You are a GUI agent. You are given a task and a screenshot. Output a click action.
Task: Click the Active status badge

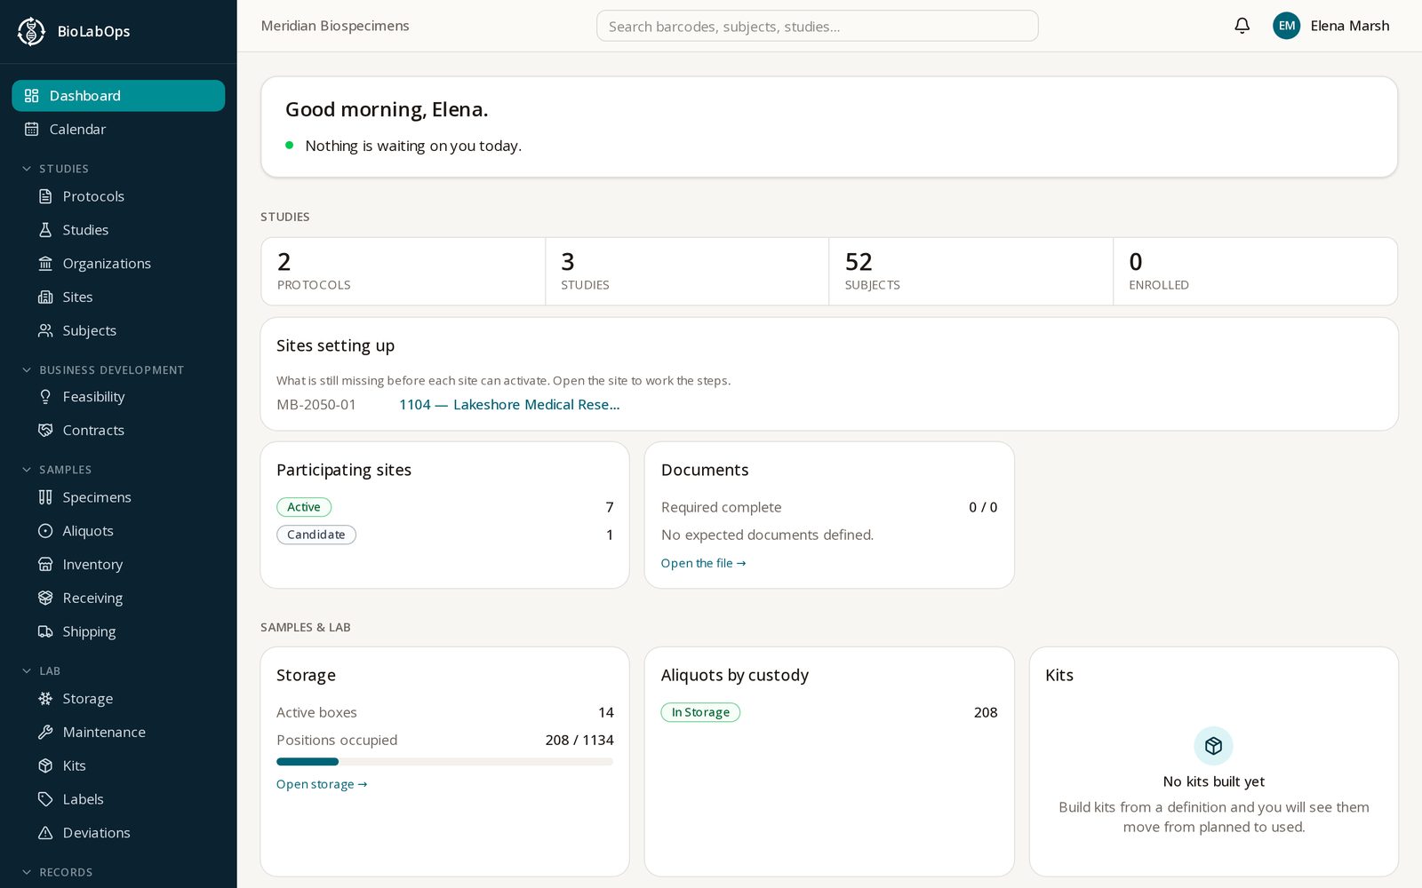point(304,507)
